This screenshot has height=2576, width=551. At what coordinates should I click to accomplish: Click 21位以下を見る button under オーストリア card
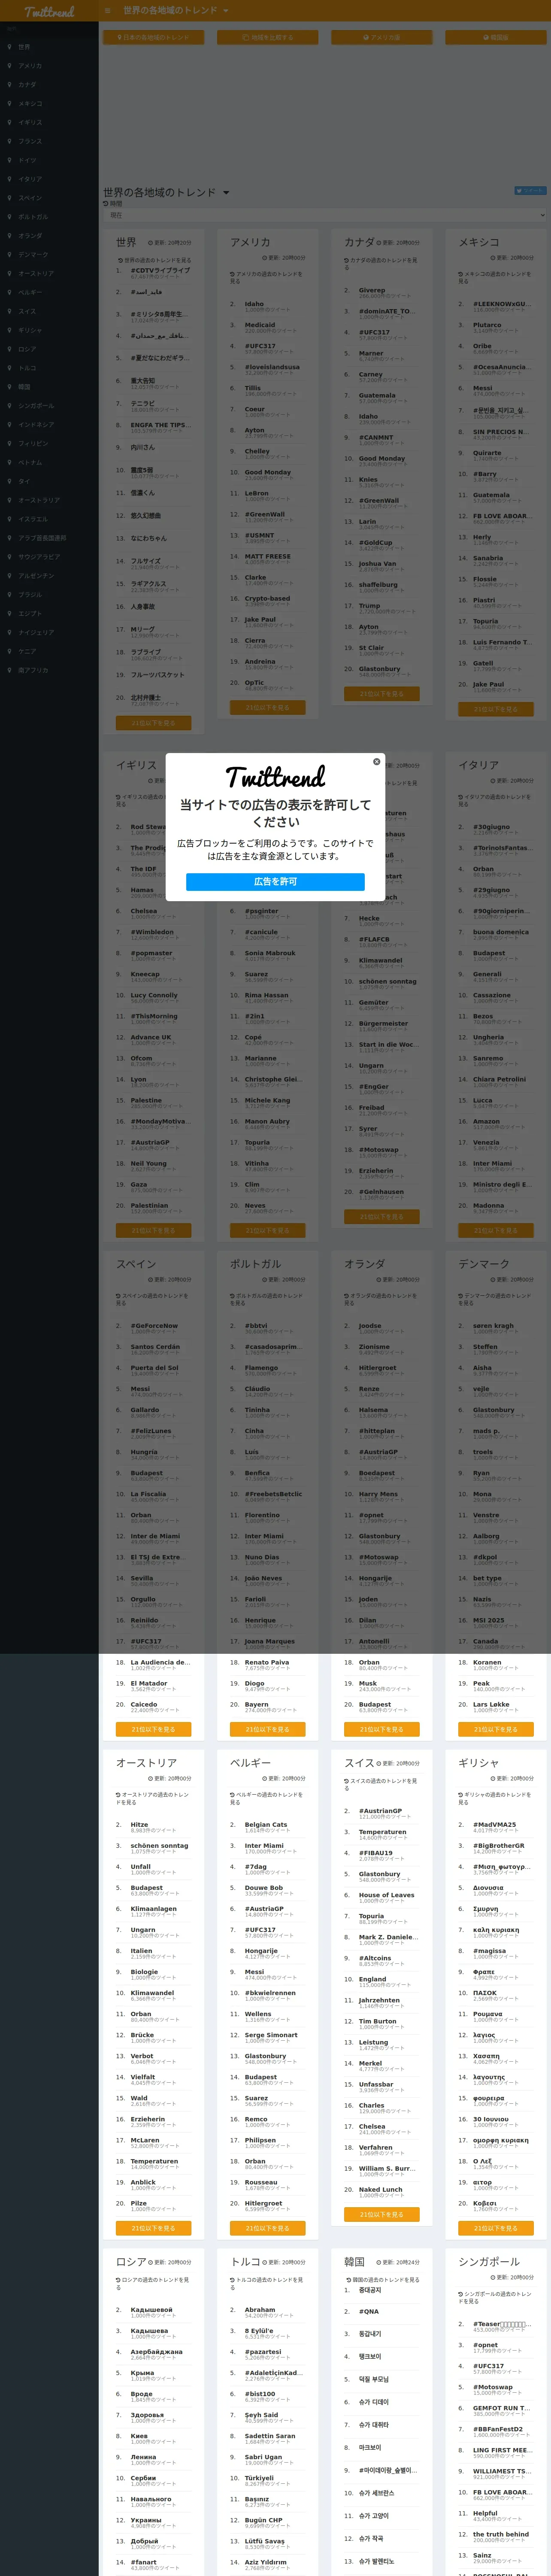[x=153, y=2228]
